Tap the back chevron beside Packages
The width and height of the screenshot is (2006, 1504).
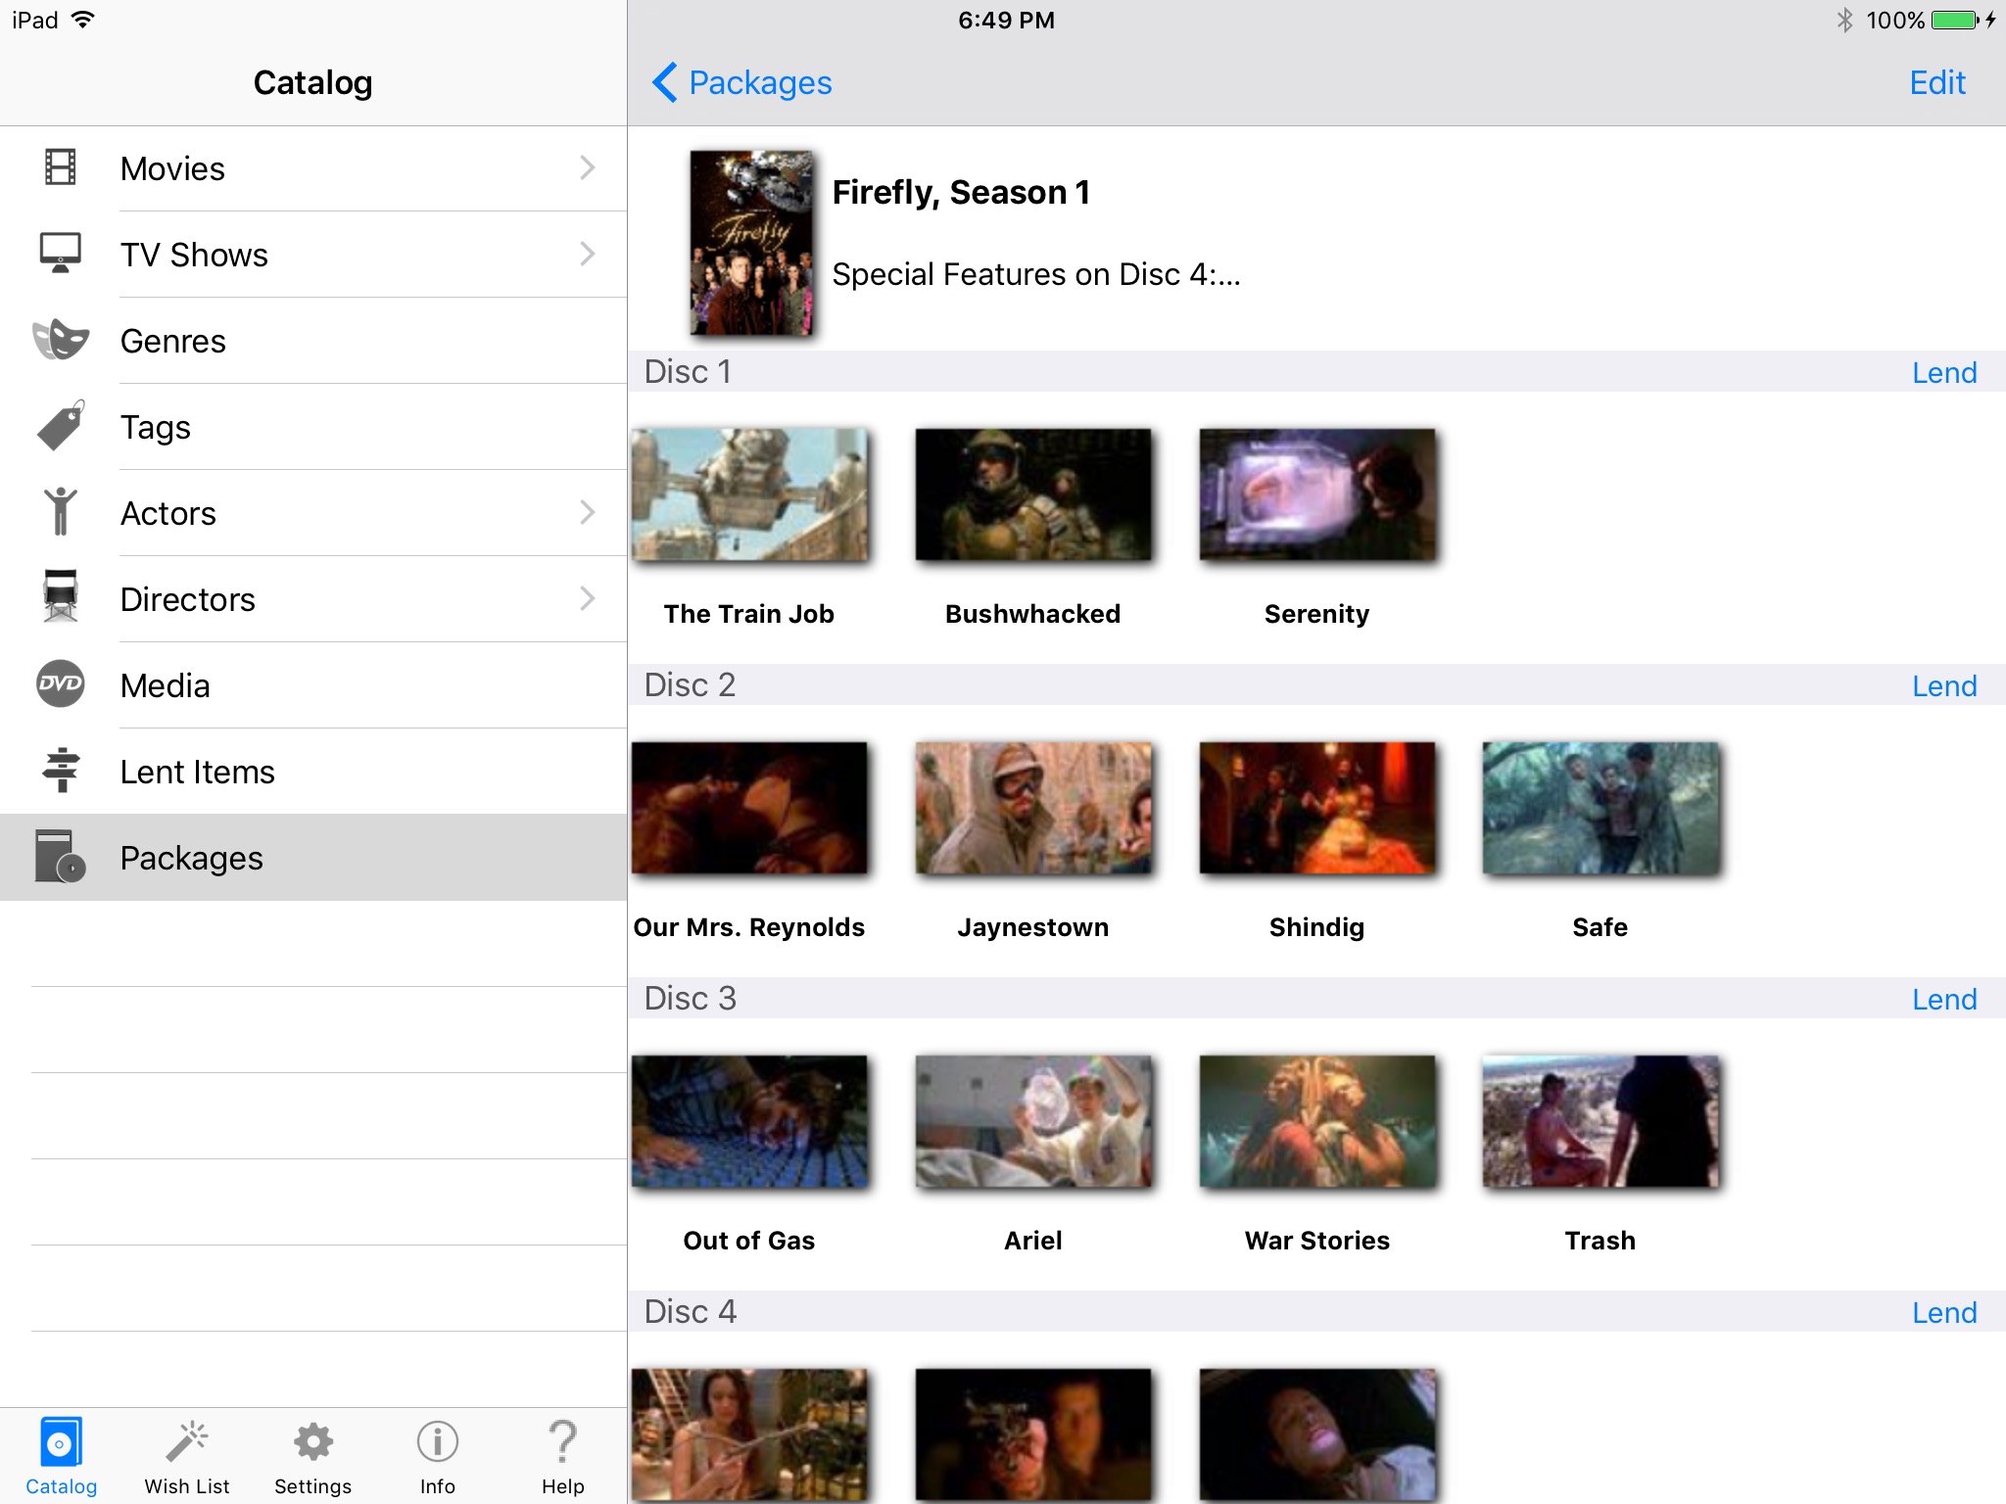coord(665,82)
